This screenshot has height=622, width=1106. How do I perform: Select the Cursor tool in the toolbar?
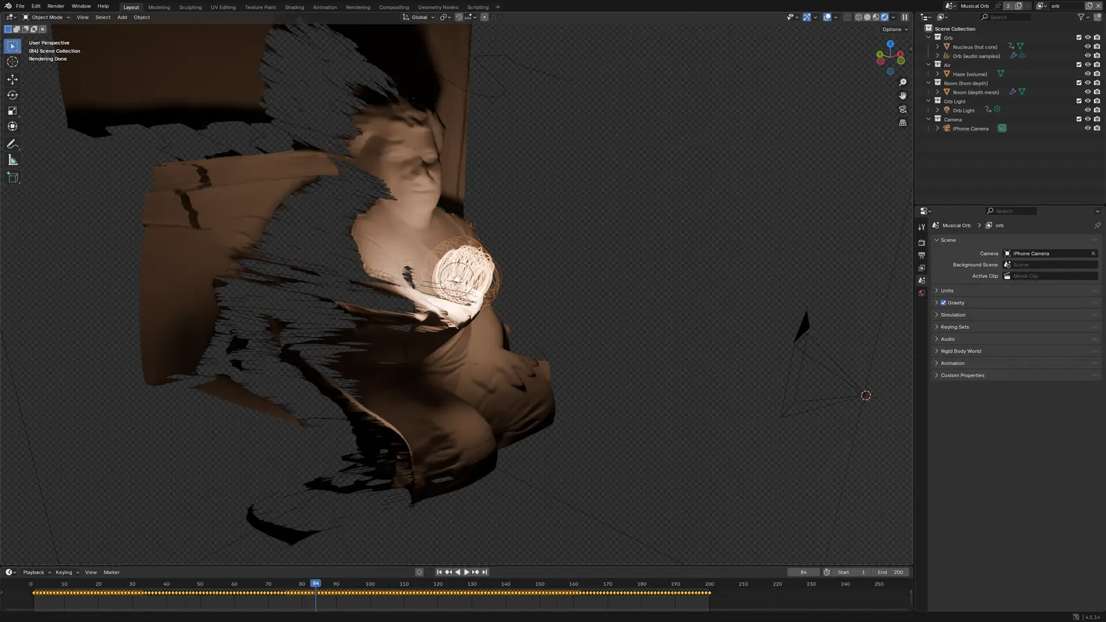(x=12, y=62)
